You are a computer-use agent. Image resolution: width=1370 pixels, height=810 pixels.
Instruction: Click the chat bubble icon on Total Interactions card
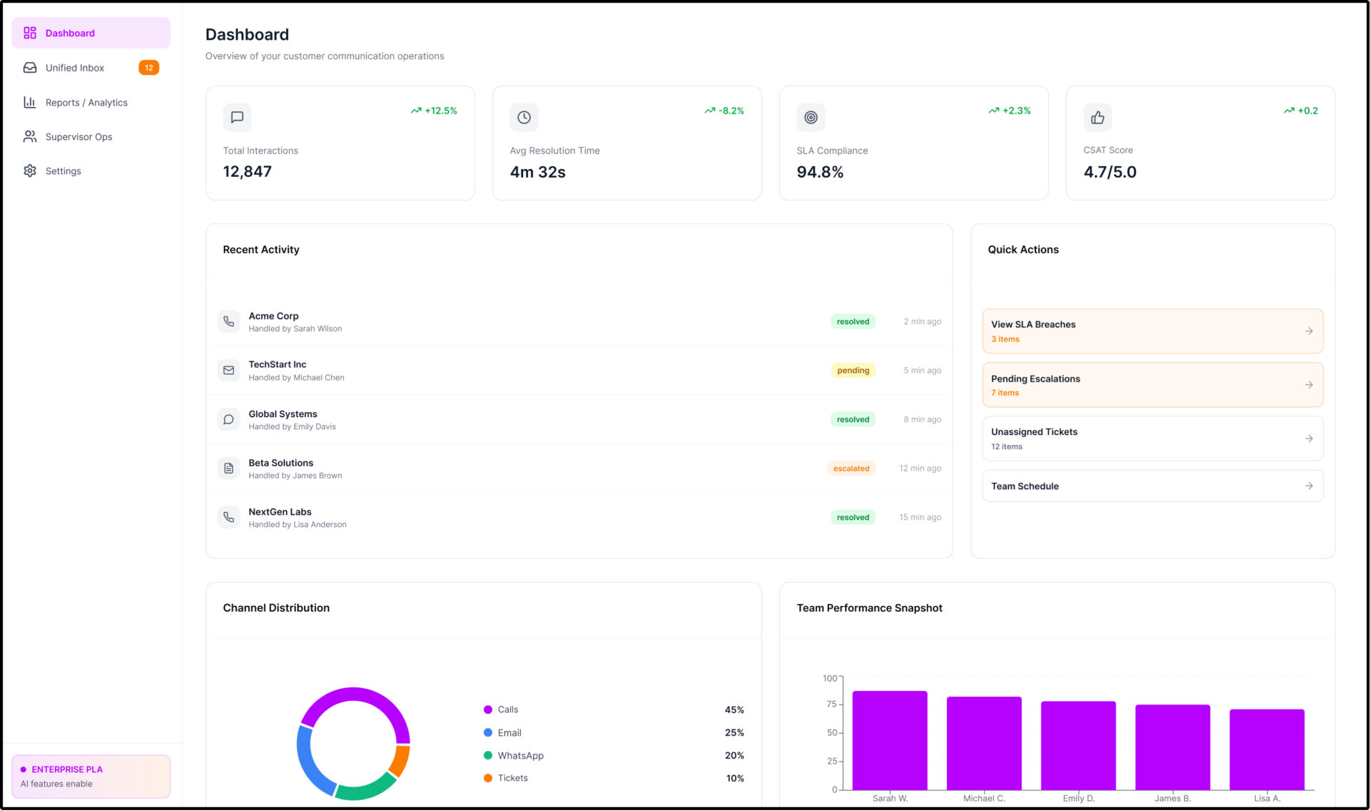coord(237,118)
